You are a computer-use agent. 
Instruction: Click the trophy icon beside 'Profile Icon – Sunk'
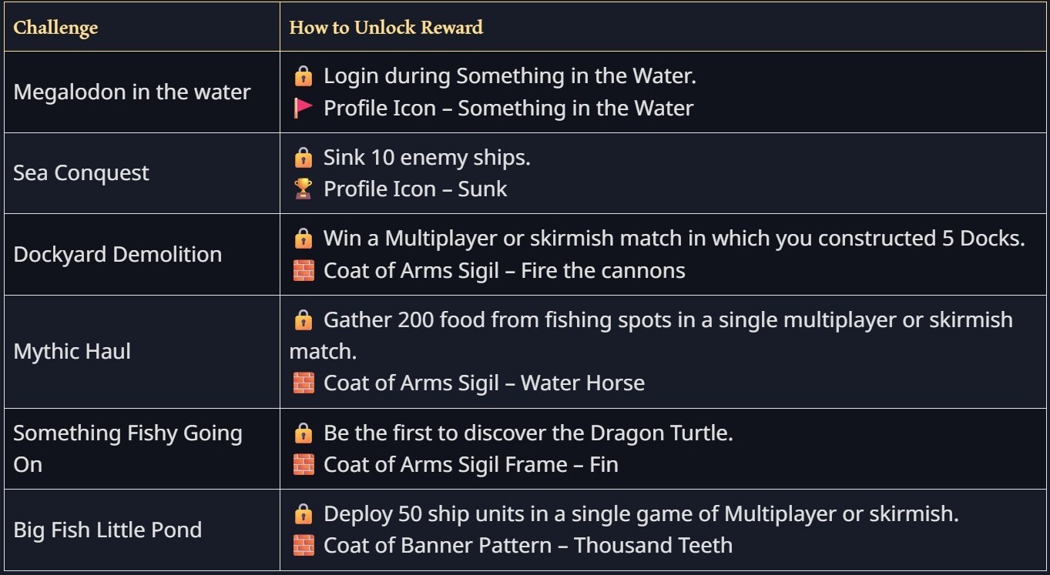tap(304, 189)
